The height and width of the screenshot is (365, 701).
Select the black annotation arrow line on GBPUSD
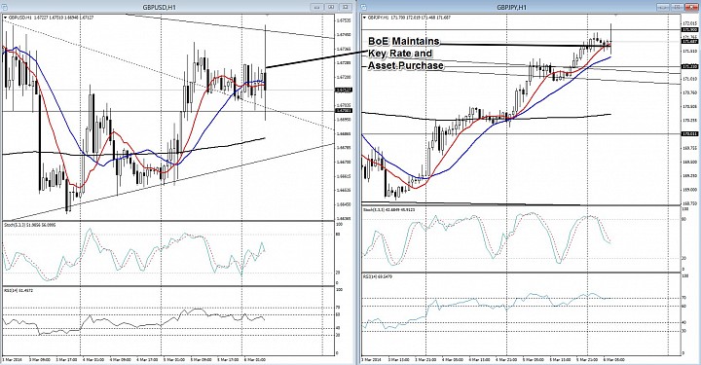pyautogui.click(x=316, y=59)
